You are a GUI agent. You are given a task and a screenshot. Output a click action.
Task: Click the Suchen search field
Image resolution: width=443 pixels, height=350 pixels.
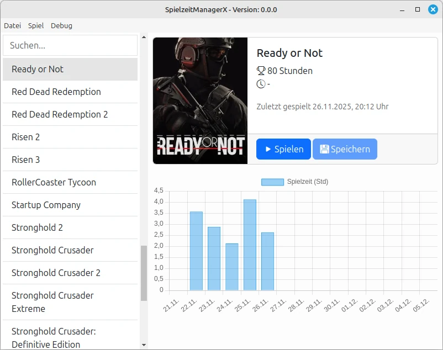(70, 45)
